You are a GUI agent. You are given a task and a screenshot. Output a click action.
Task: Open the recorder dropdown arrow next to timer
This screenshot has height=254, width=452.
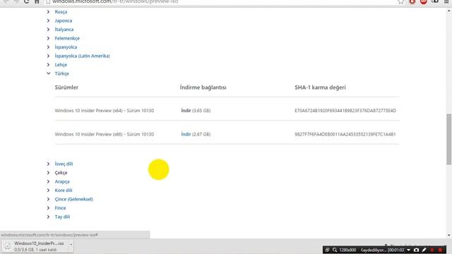tap(408, 250)
